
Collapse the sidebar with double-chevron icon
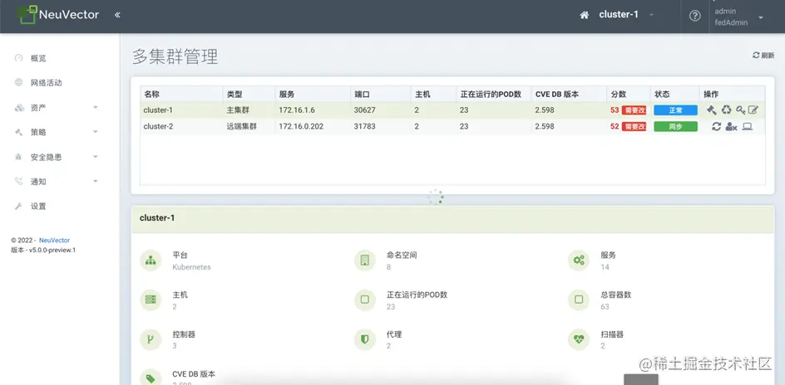point(117,15)
